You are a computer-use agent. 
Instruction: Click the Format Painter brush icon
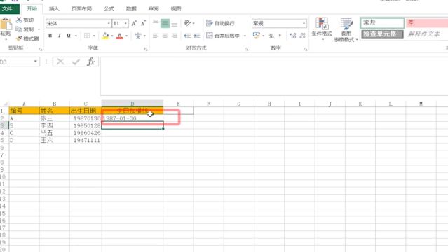point(19,38)
